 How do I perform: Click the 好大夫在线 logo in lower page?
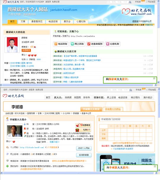coord(13,96)
